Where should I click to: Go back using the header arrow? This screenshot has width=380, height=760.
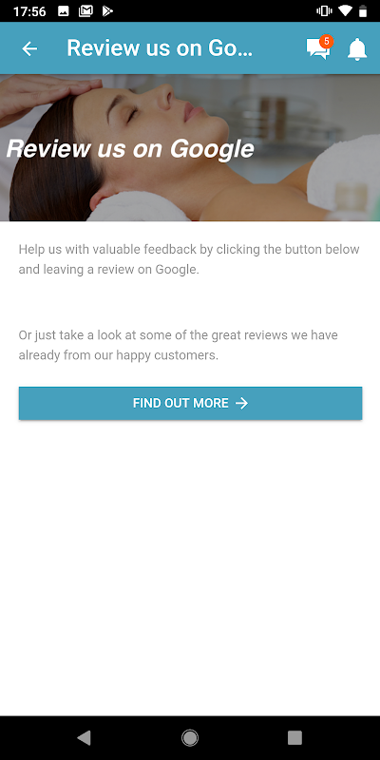(29, 48)
